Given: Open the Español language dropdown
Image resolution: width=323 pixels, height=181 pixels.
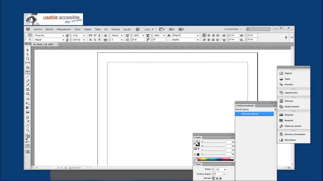Looking at the screenshot, I should pos(198,40).
